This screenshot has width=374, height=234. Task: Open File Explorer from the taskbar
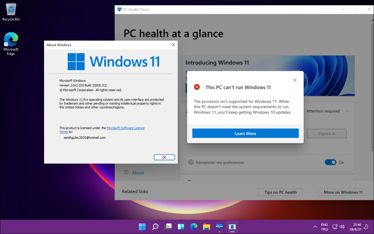tap(207, 227)
